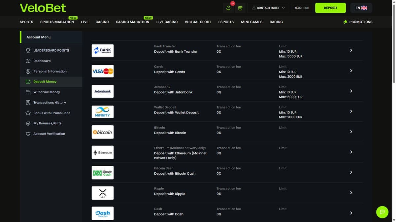Click the green DEPOSIT button
This screenshot has height=222, width=396.
coord(330,8)
